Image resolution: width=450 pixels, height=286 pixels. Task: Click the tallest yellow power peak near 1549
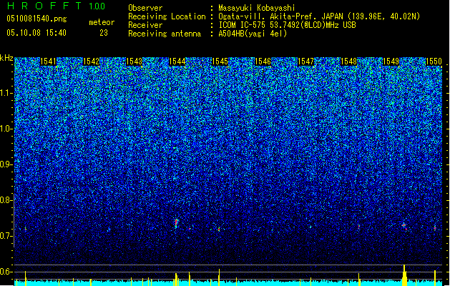404,275
